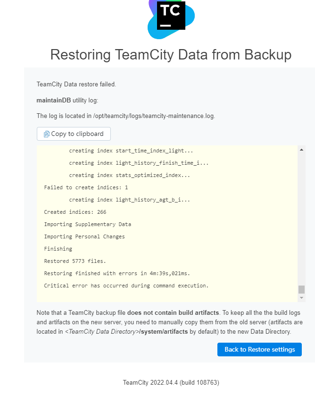This screenshot has height=396, width=315.
Task: Click the log scrollbar down arrow
Action: 302,298
